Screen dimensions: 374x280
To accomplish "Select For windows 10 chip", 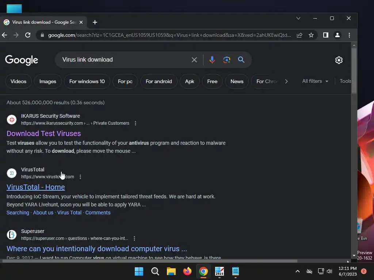I will coord(87,81).
